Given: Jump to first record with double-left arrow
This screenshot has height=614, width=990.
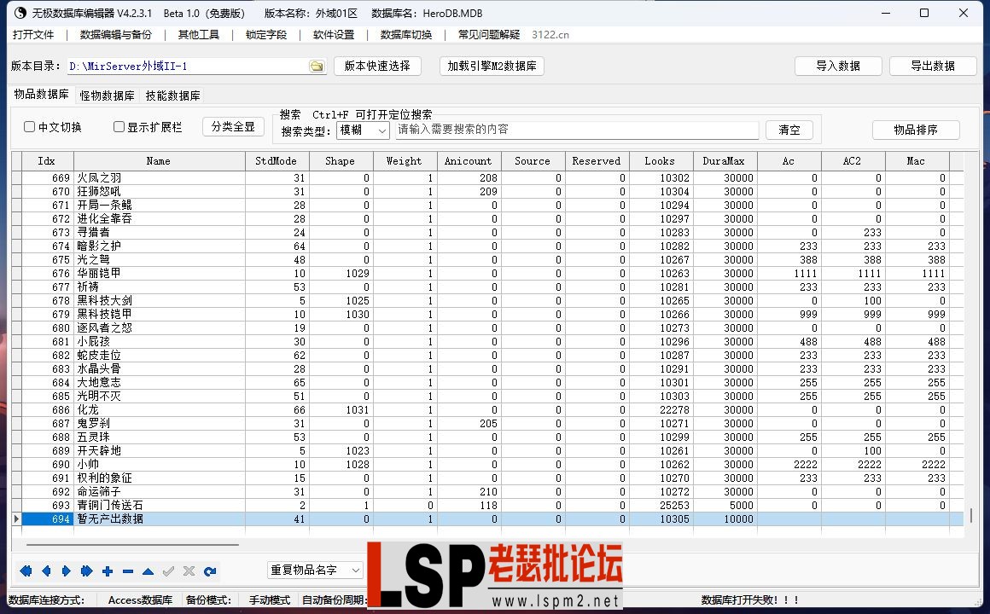Looking at the screenshot, I should 26,571.
